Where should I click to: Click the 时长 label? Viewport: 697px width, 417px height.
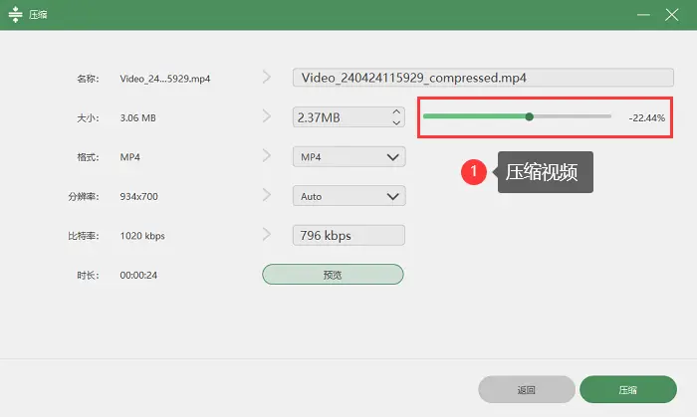click(88, 275)
